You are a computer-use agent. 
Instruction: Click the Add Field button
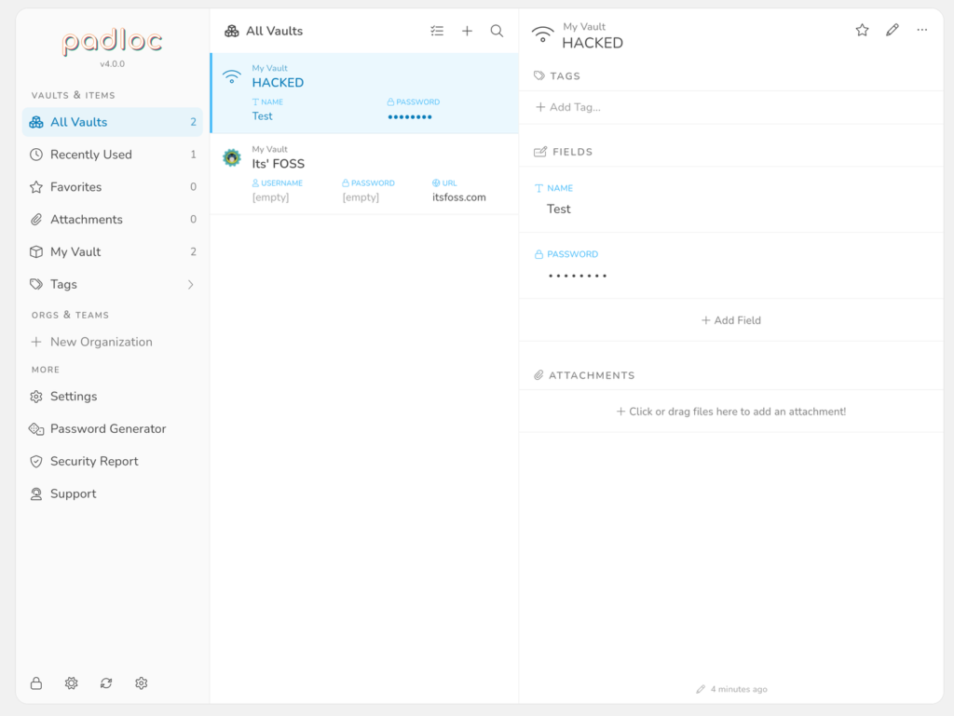tap(731, 320)
